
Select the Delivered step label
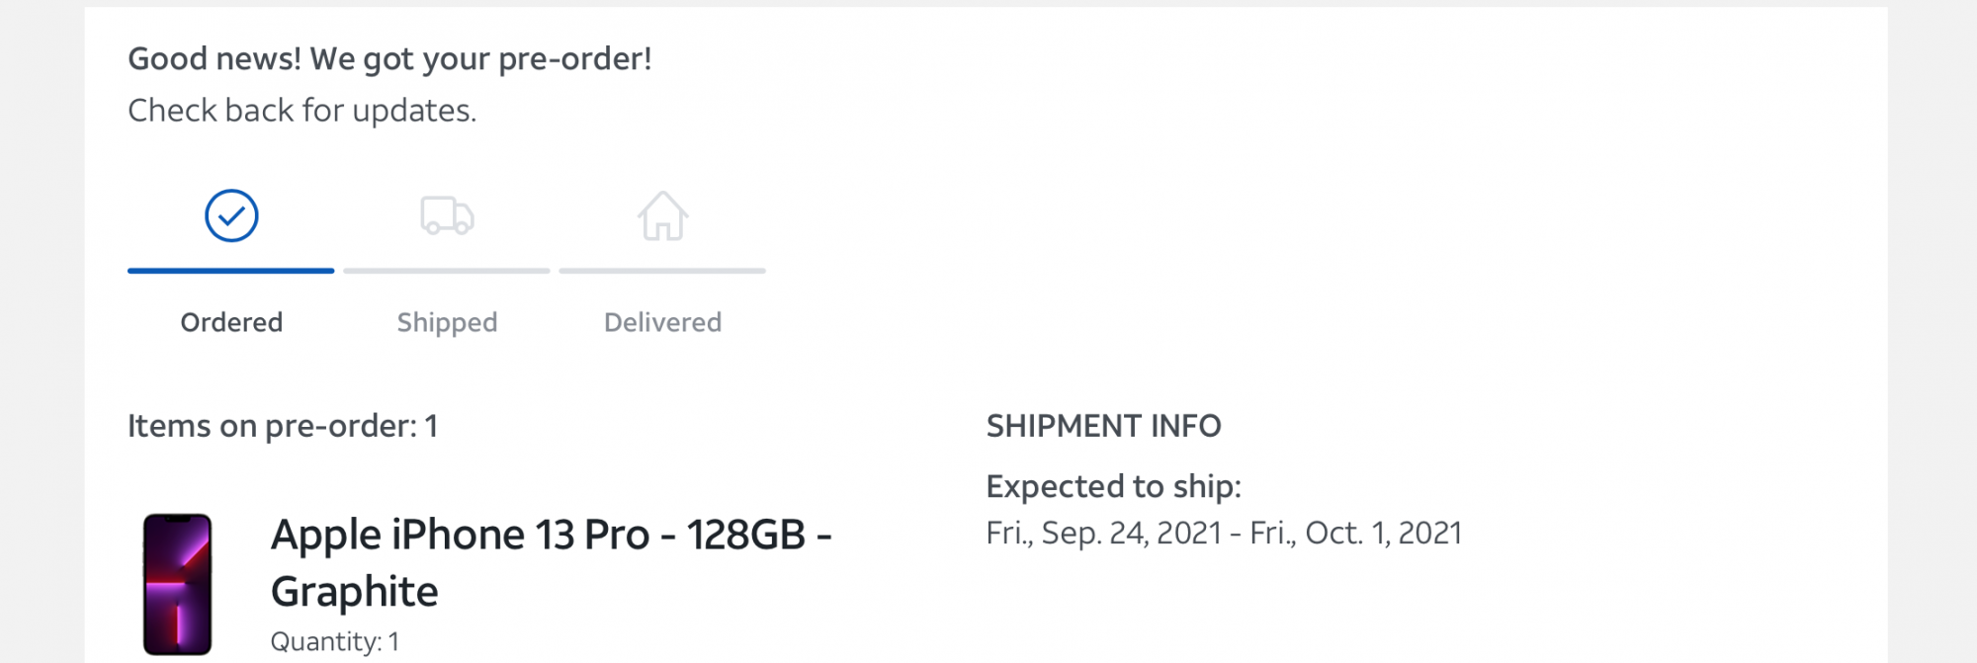point(662,322)
